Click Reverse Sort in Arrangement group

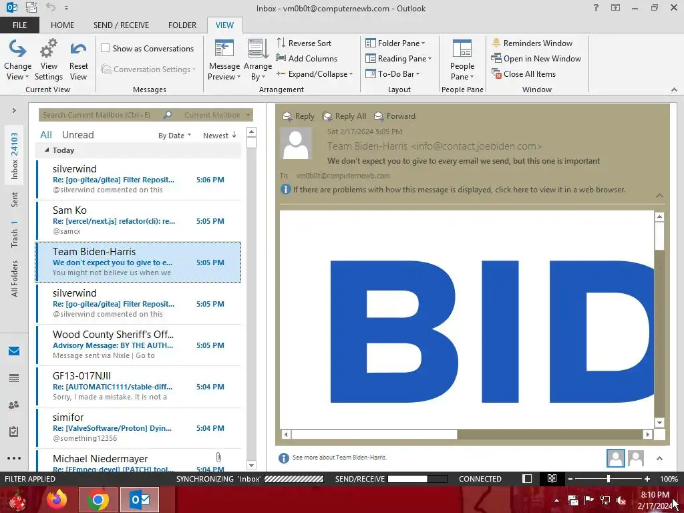pyautogui.click(x=304, y=43)
